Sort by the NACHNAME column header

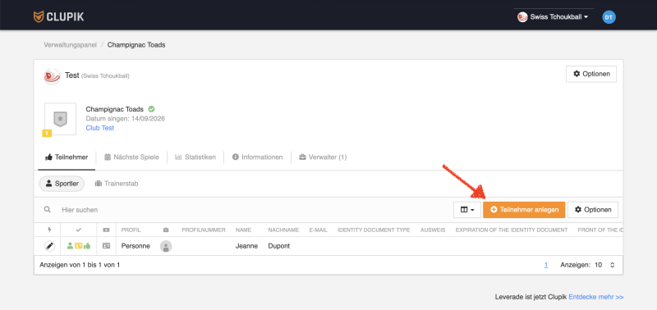283,230
